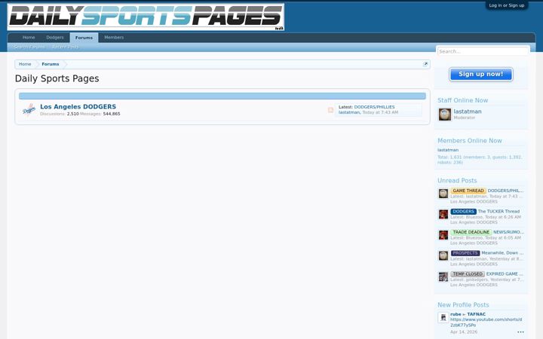Click Log in or Sign up
The height and width of the screenshot is (339, 543).
[x=506, y=5]
